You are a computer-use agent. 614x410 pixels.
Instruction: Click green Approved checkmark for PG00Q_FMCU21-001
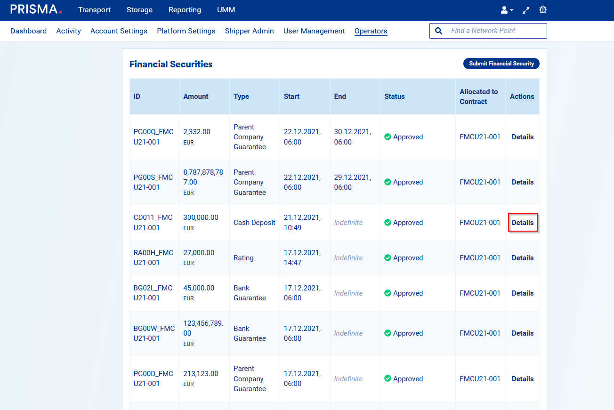(388, 137)
